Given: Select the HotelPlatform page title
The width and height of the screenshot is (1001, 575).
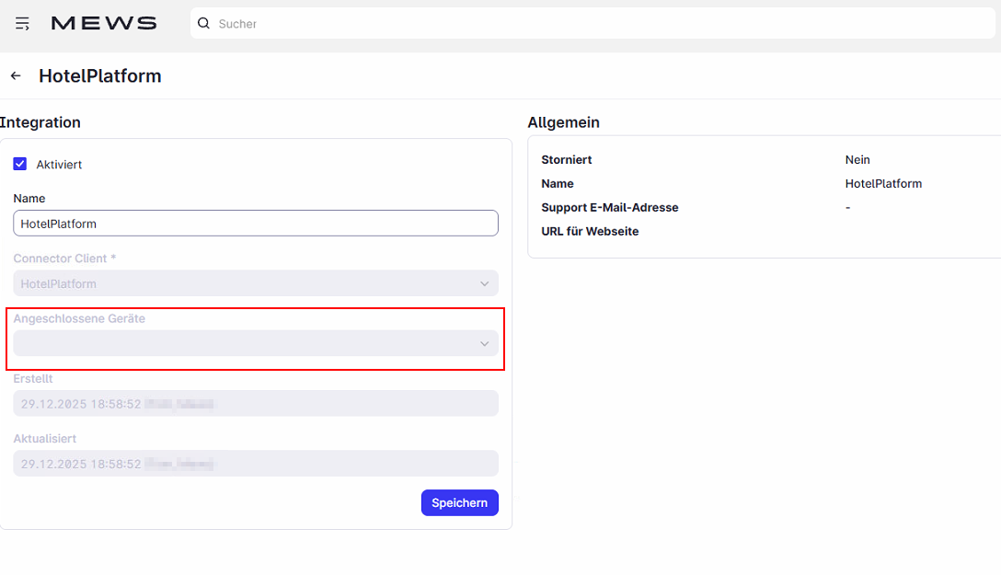Looking at the screenshot, I should pos(100,76).
